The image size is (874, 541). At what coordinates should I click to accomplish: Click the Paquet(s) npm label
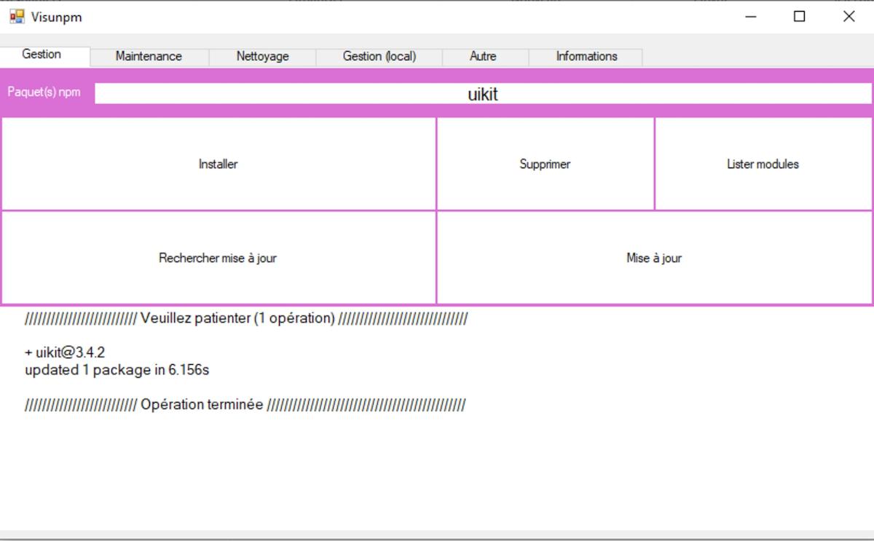[x=44, y=92]
